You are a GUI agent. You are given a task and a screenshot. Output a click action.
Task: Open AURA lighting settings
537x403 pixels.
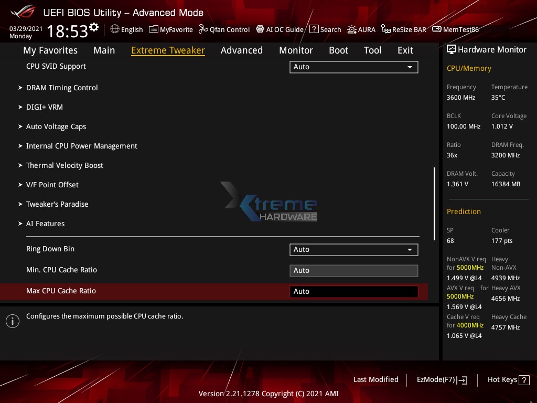pyautogui.click(x=361, y=29)
